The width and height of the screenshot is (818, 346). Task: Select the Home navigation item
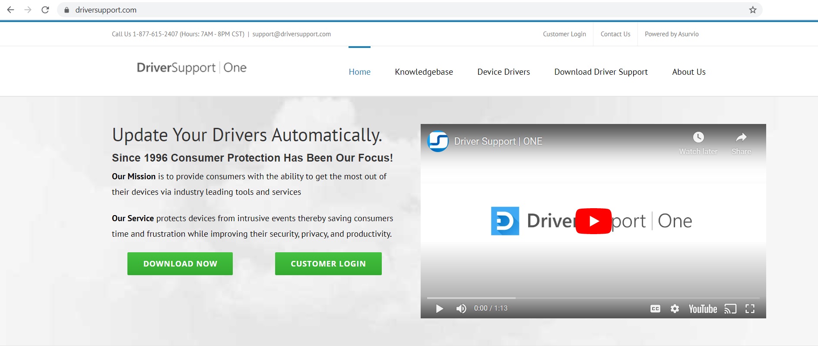coord(360,72)
